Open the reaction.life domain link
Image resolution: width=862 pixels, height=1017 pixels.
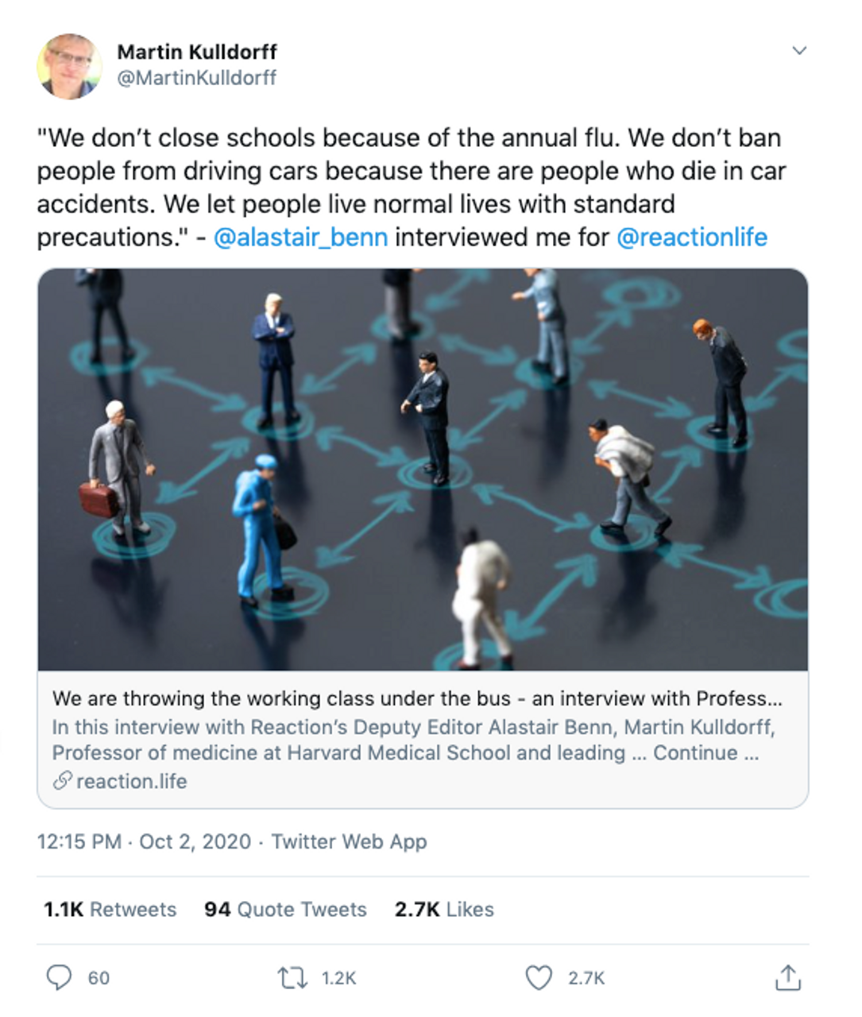(x=132, y=782)
